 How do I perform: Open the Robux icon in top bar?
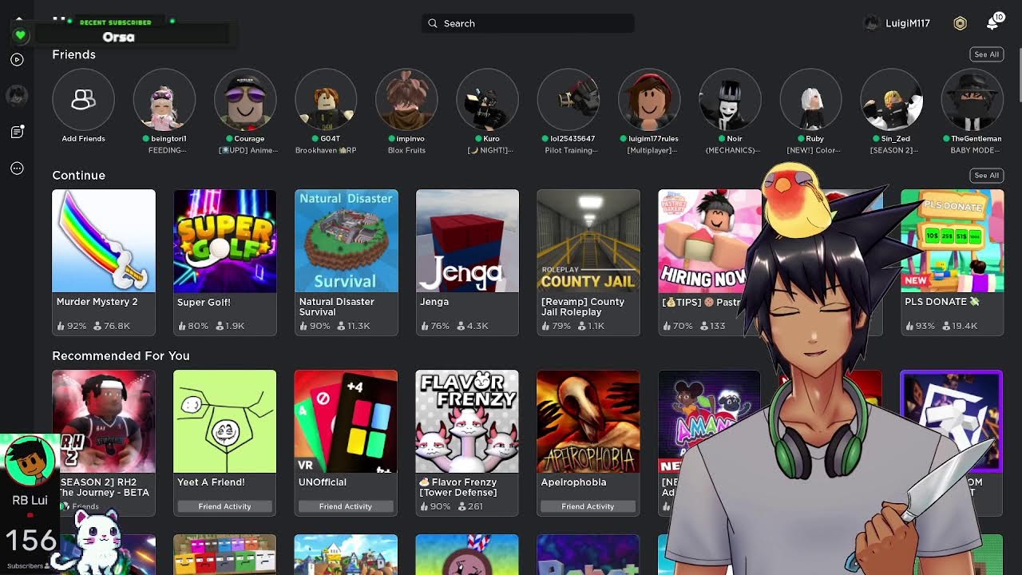[960, 23]
